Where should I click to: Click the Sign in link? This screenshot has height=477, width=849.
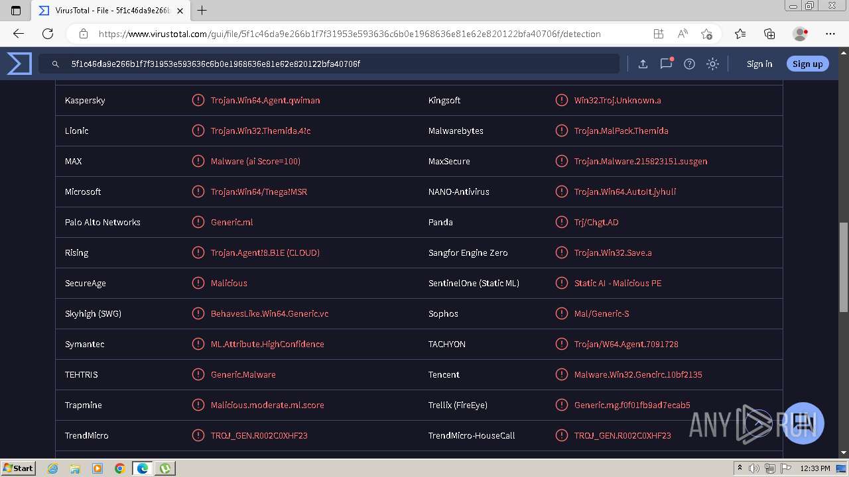tap(759, 64)
